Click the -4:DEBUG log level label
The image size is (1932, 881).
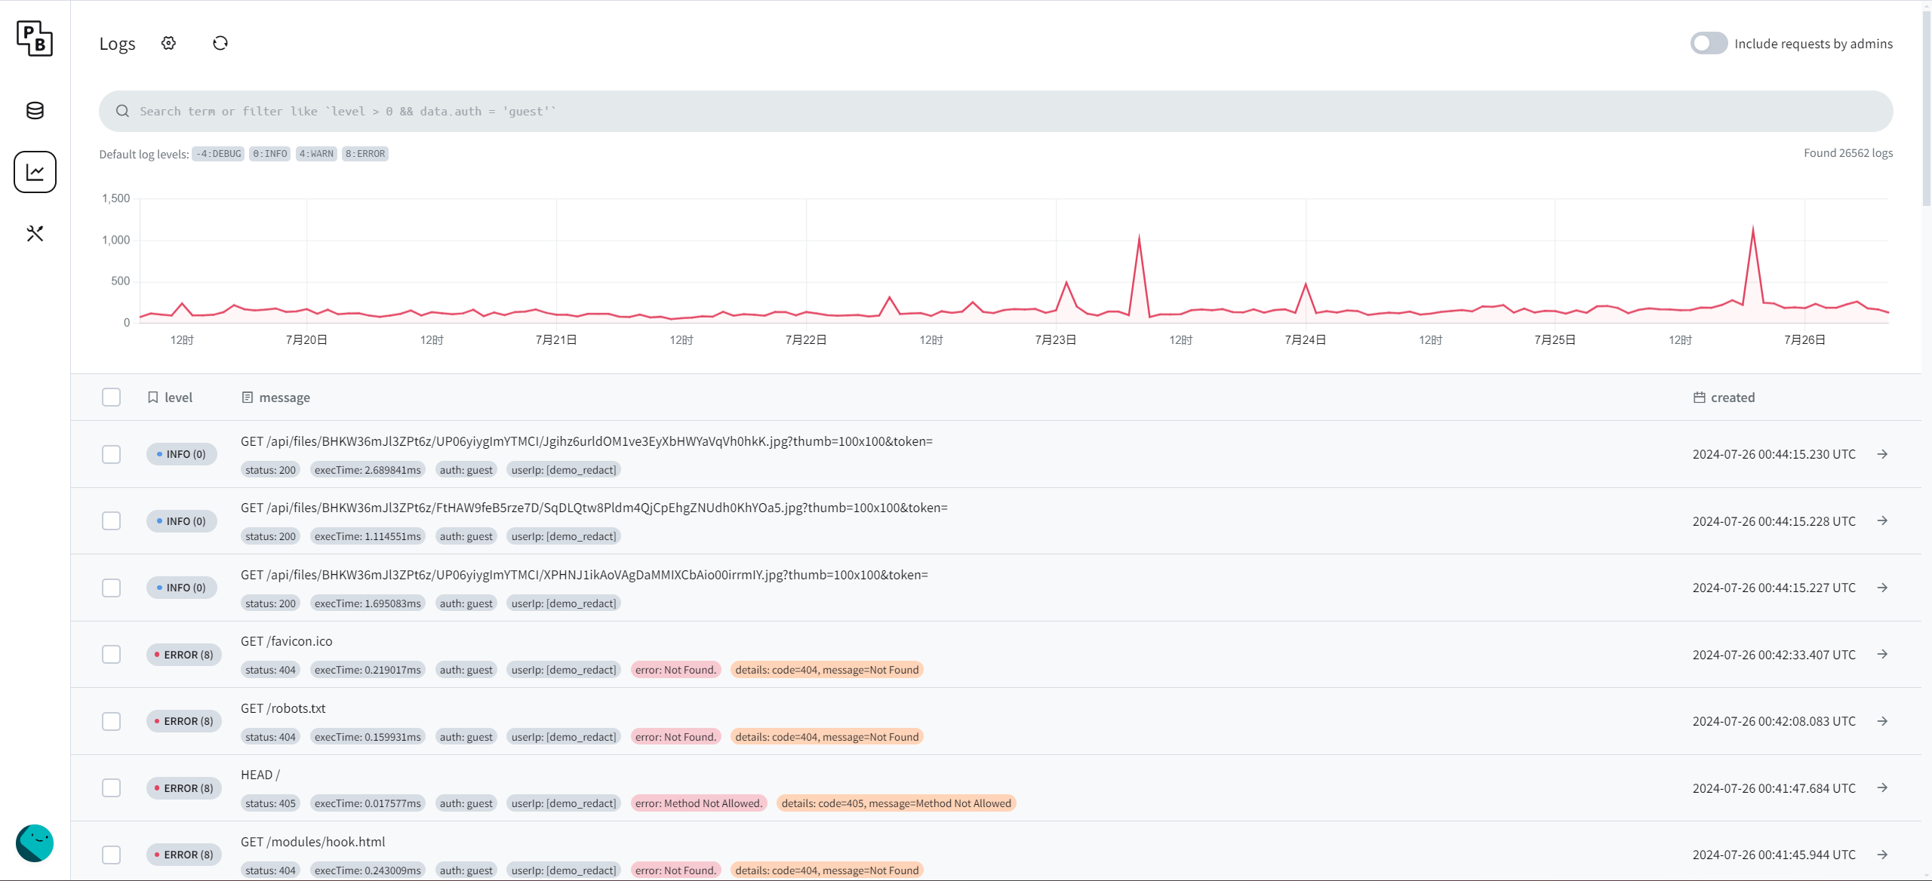(x=218, y=154)
